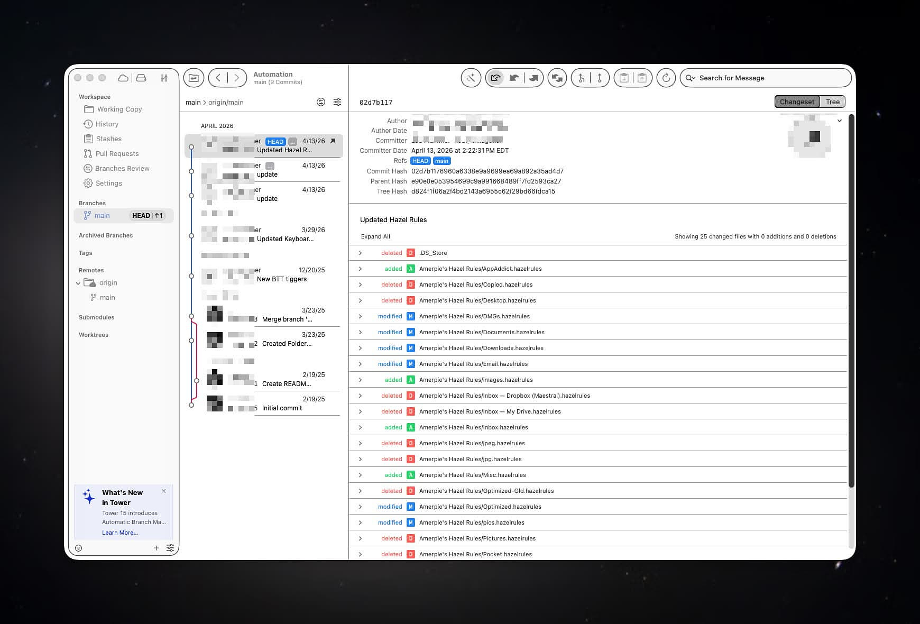Click the magic wand Quick Actions icon

pos(470,78)
